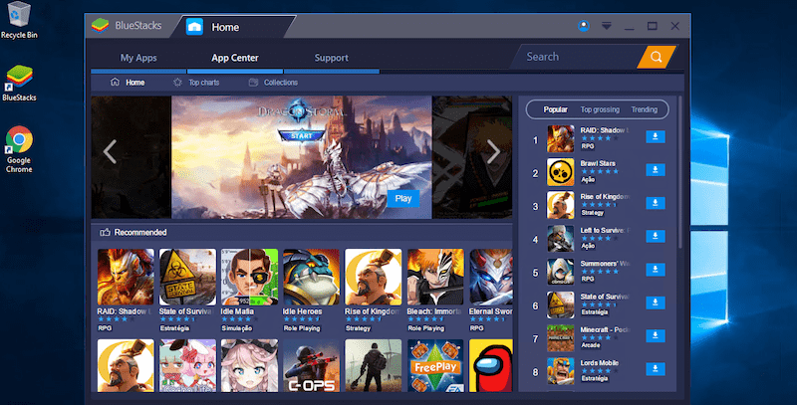The height and width of the screenshot is (405, 797).
Task: Click the Search input field
Action: (577, 57)
